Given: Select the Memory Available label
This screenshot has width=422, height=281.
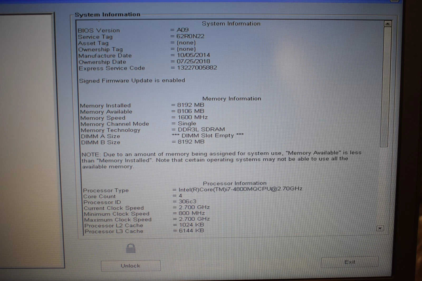Looking at the screenshot, I should (x=106, y=112).
